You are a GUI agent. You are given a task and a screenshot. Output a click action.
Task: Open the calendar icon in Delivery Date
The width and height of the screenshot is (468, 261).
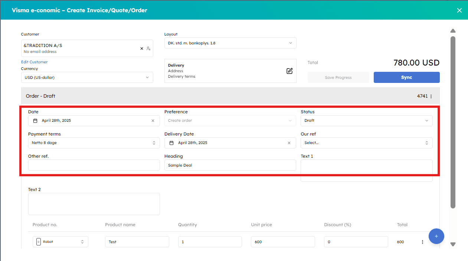(171, 143)
